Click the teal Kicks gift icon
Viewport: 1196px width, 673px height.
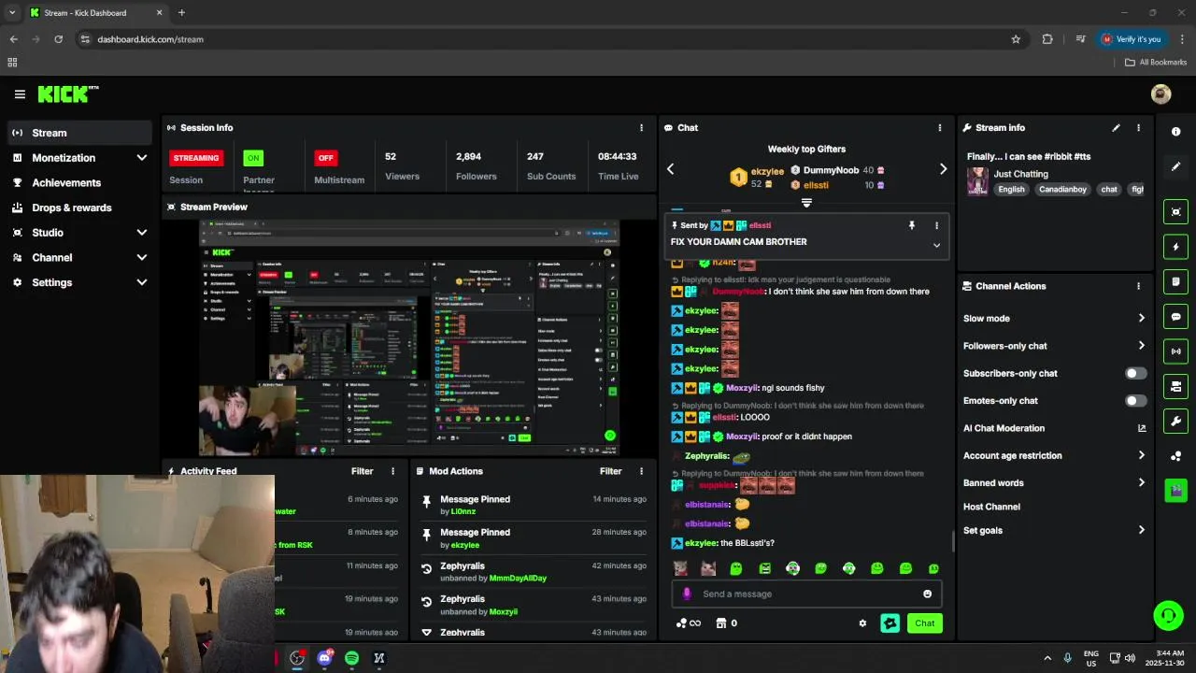click(890, 623)
